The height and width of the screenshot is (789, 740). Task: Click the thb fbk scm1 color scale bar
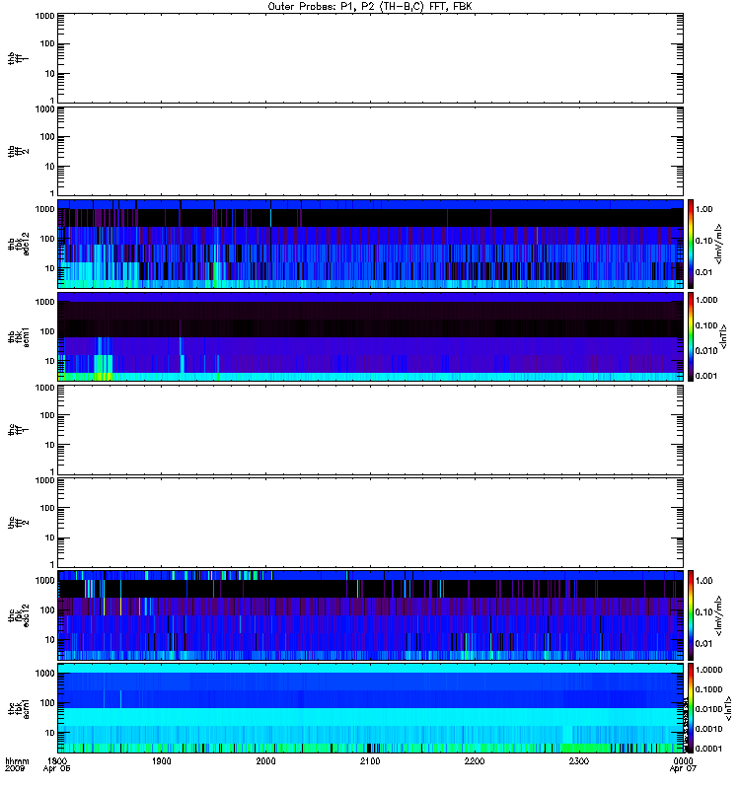click(x=691, y=336)
